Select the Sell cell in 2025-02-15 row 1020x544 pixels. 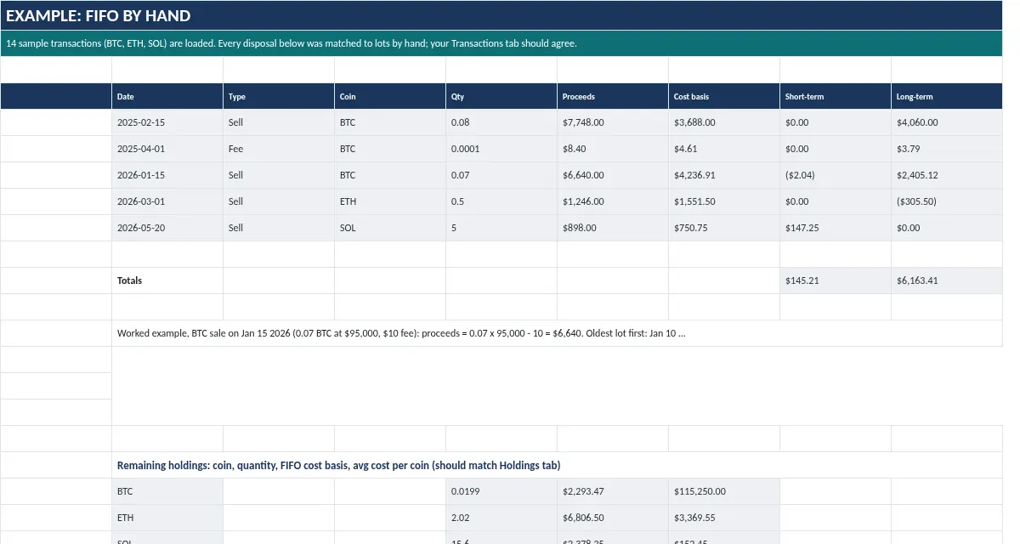coord(279,122)
